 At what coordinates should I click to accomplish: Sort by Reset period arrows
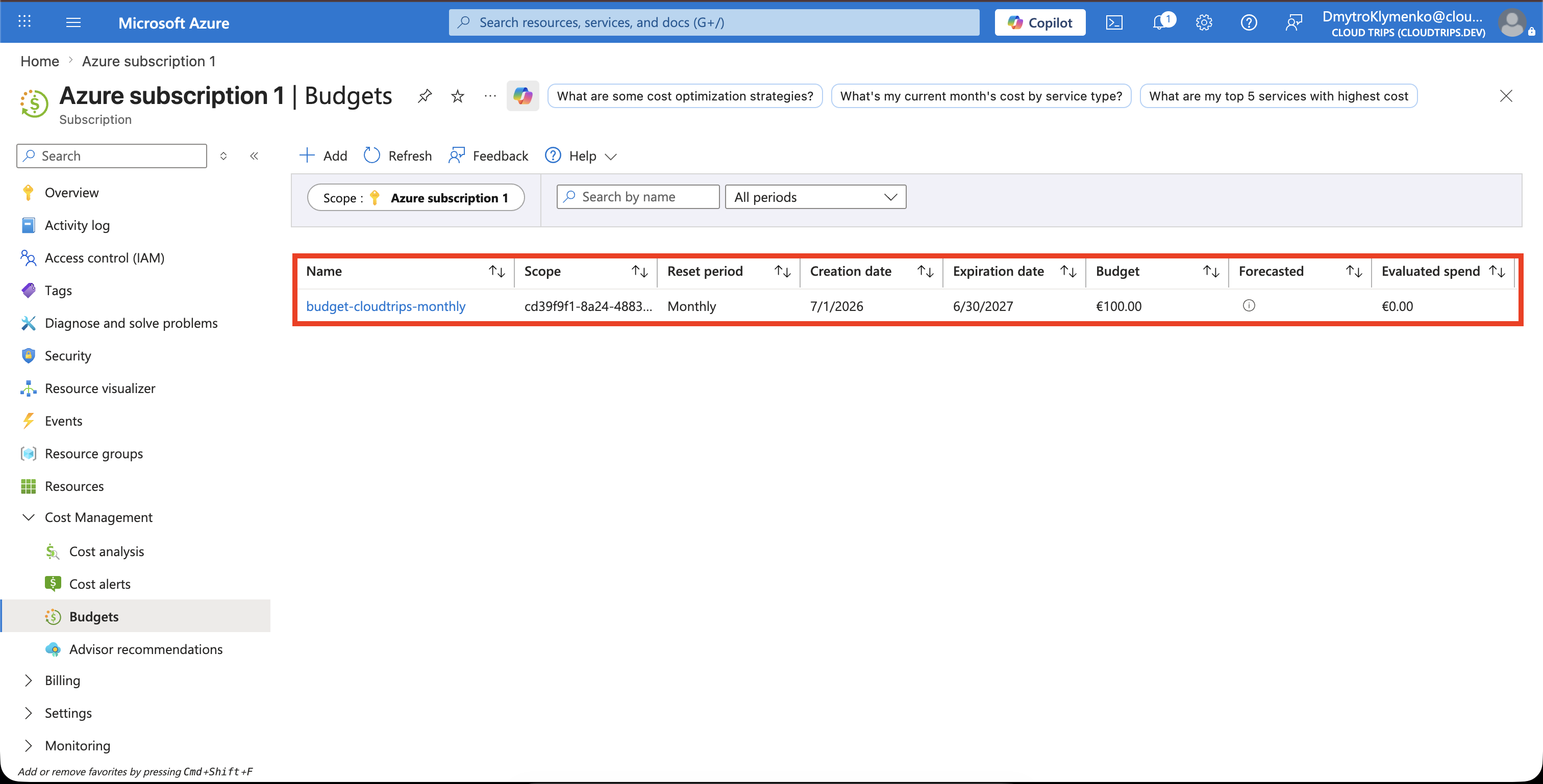[783, 271]
